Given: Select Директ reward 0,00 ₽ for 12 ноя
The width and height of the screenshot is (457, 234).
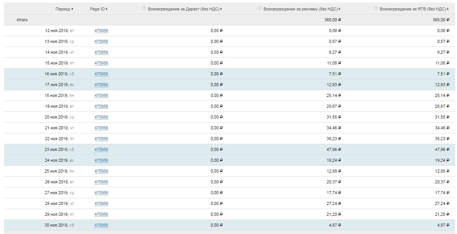Looking at the screenshot, I should (217, 31).
